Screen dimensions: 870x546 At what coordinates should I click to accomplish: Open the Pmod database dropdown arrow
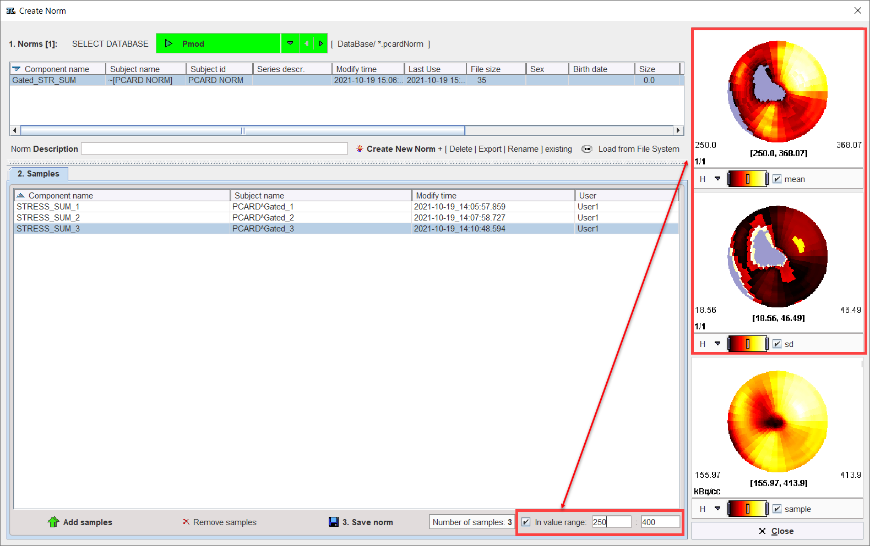click(290, 43)
